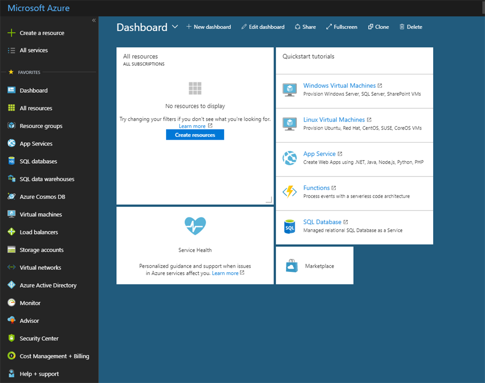Click Edit dashboard in the toolbar
The width and height of the screenshot is (485, 383).
(x=263, y=27)
